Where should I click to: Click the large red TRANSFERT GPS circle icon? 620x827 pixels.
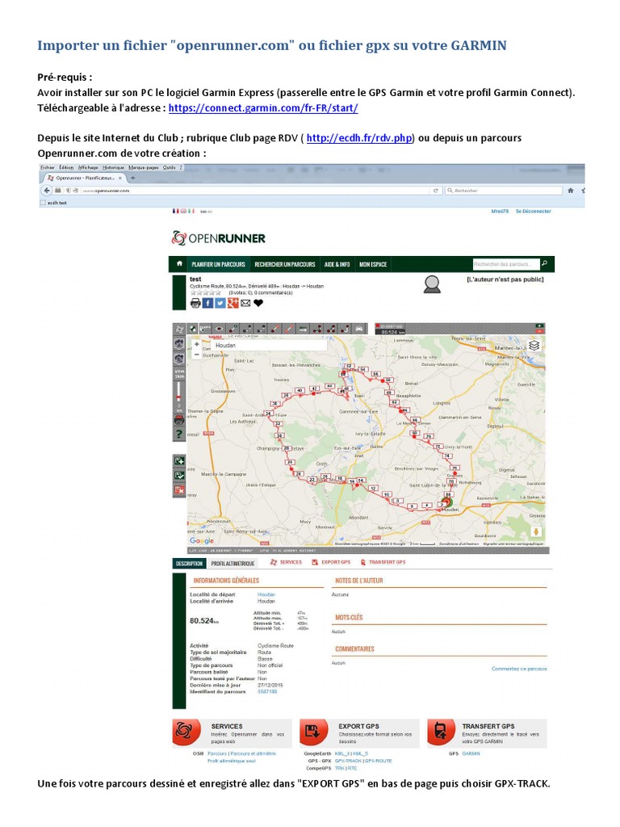441,732
